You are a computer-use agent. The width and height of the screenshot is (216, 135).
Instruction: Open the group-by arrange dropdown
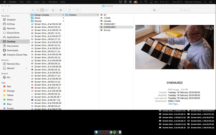coord(54,10)
